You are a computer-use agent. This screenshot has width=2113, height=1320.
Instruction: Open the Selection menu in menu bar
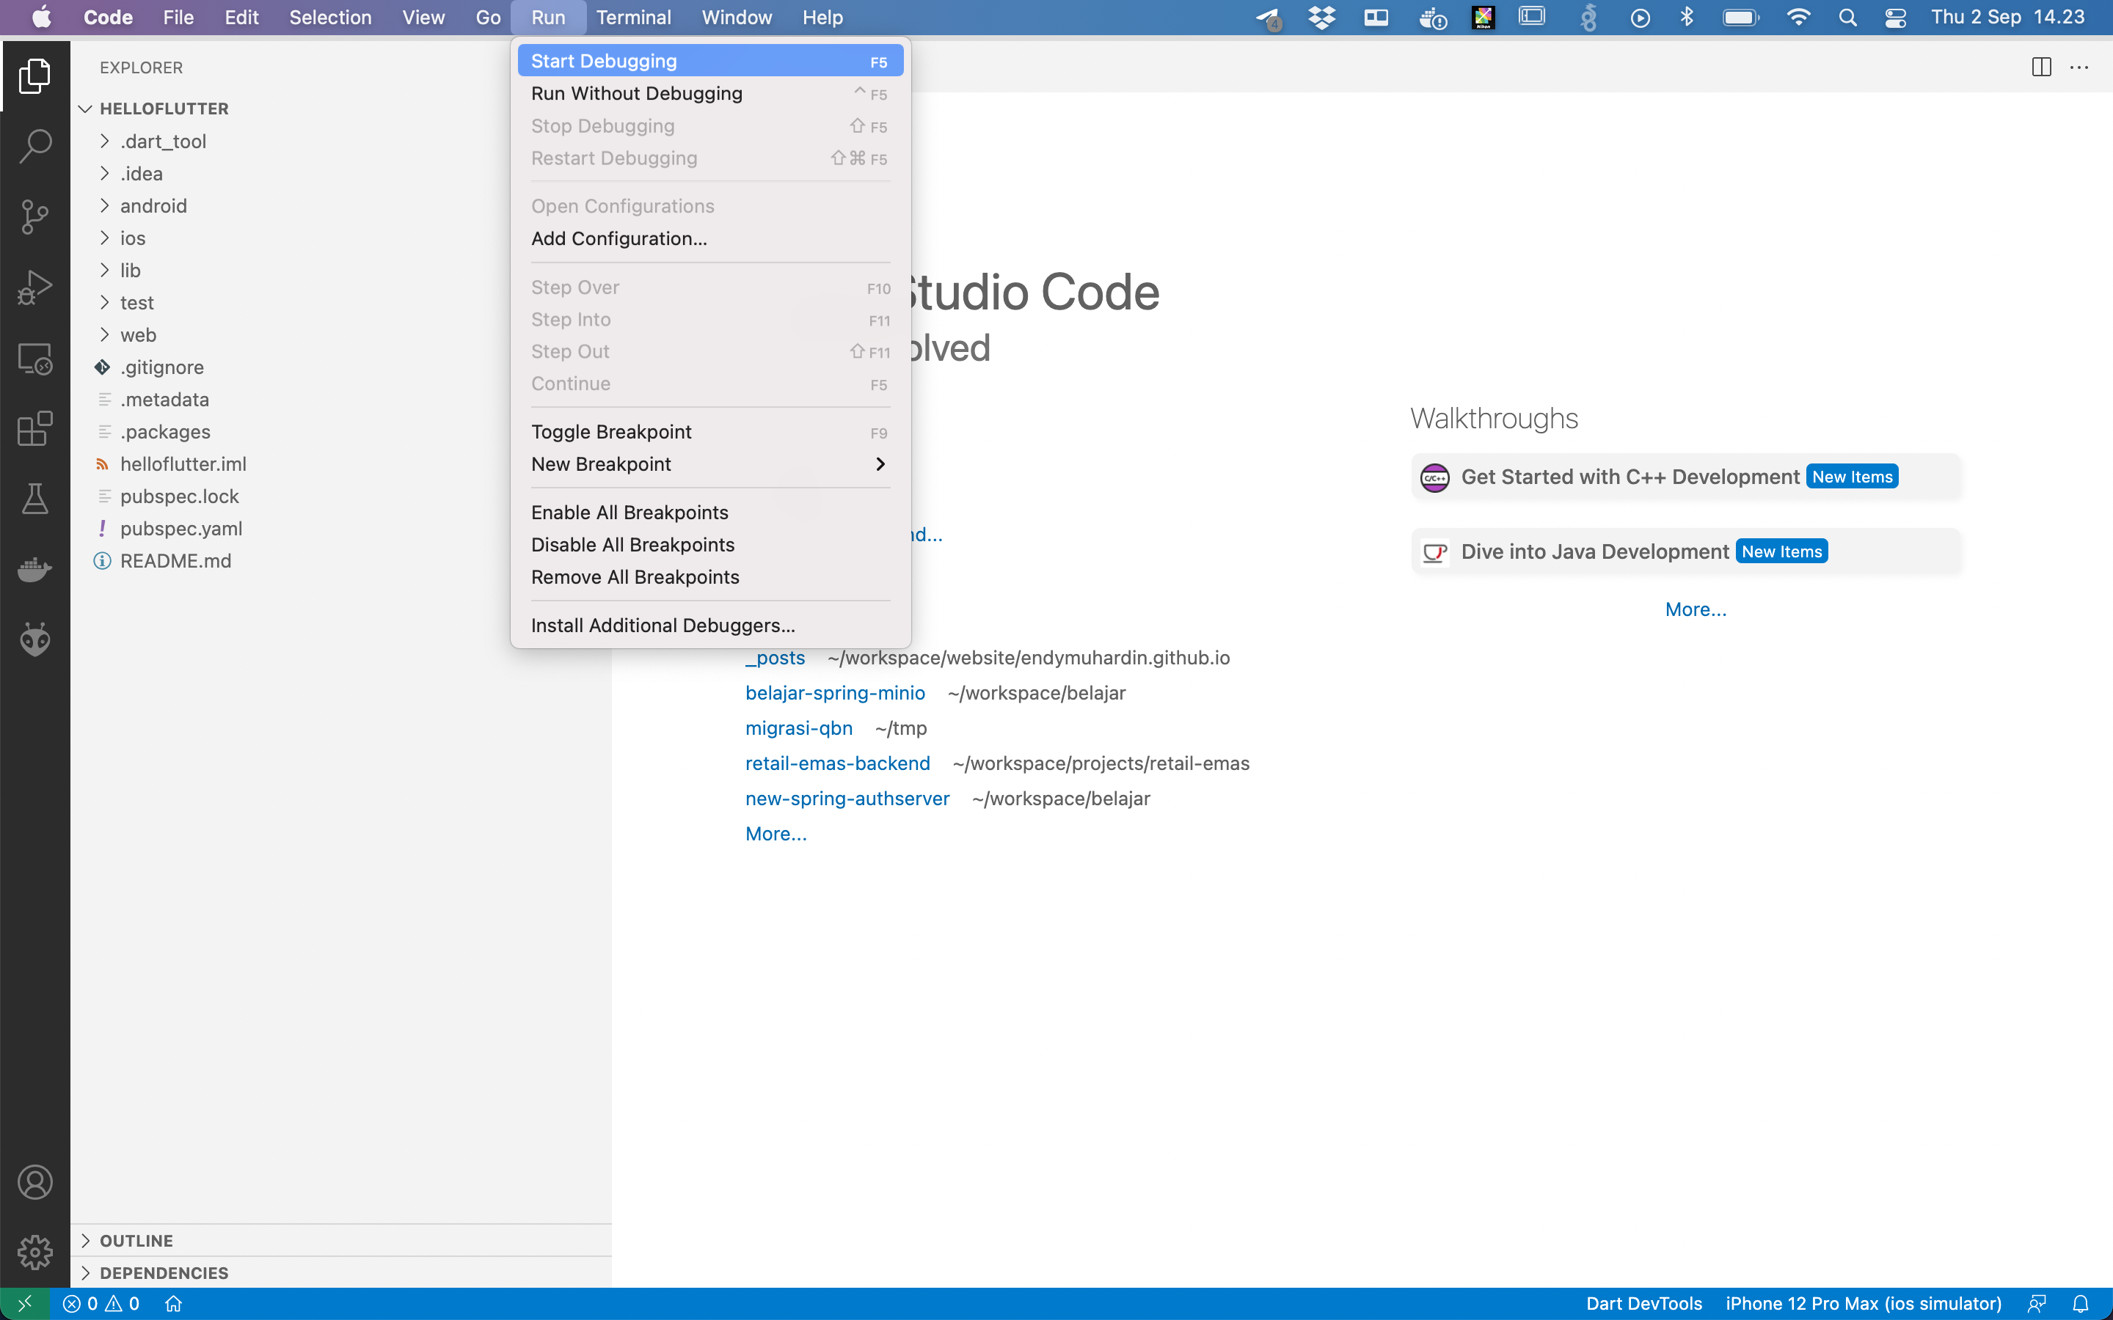330,18
